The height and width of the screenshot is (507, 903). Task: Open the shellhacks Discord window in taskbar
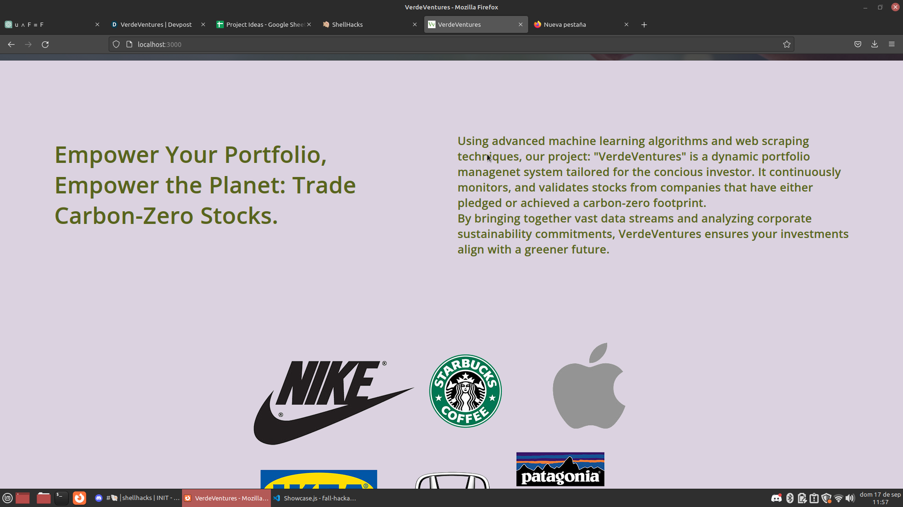pyautogui.click(x=138, y=498)
